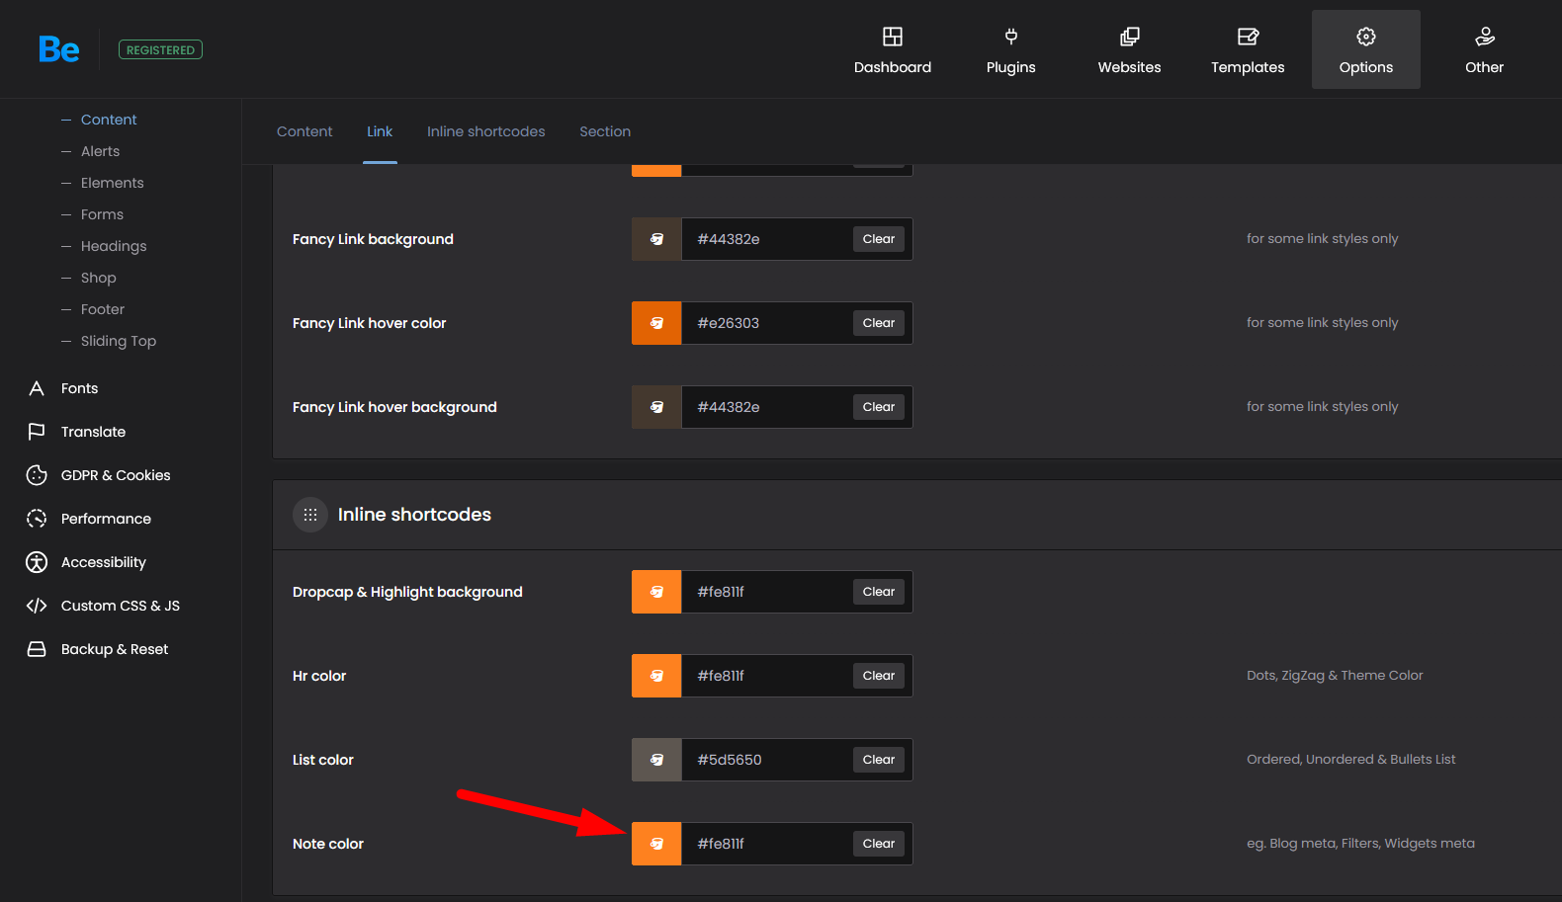Open the Sliding Top submenu item
The width and height of the screenshot is (1562, 902).
coord(119,341)
